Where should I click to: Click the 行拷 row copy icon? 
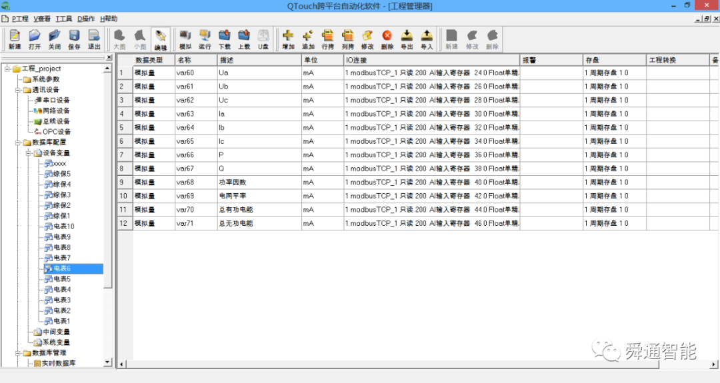[x=328, y=39]
